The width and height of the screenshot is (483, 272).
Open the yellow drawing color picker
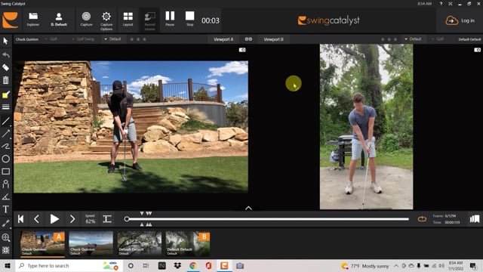(x=5, y=94)
